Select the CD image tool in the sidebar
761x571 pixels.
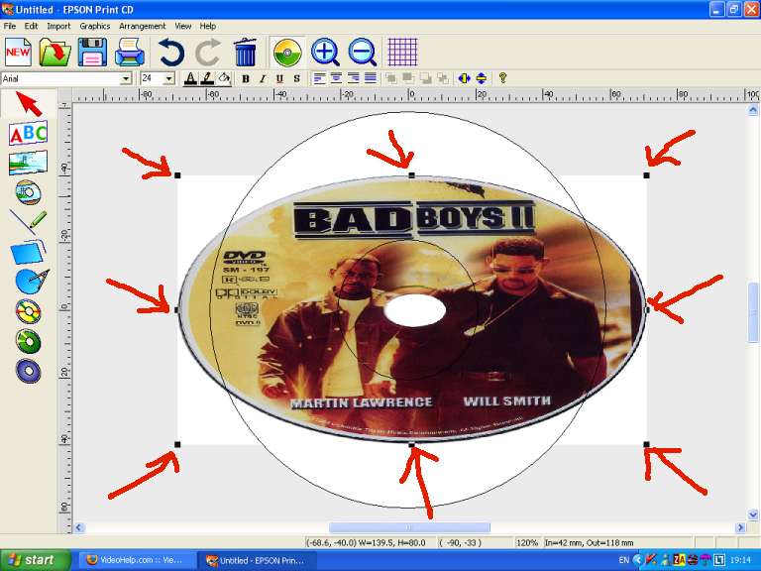(28, 192)
